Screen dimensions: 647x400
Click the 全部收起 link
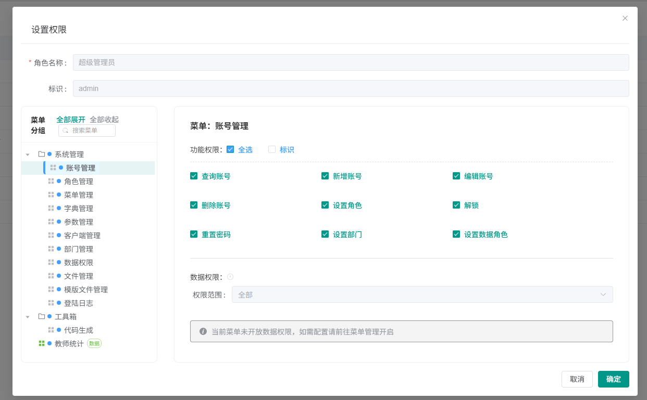104,120
